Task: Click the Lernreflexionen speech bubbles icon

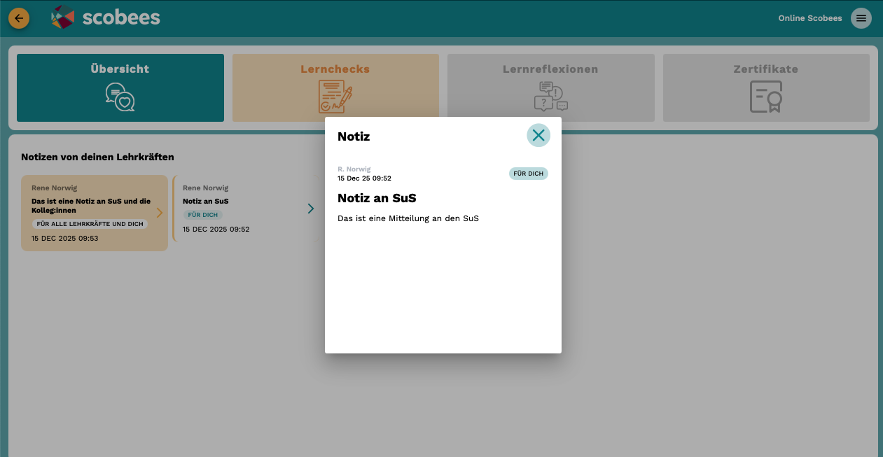Action: (x=550, y=97)
